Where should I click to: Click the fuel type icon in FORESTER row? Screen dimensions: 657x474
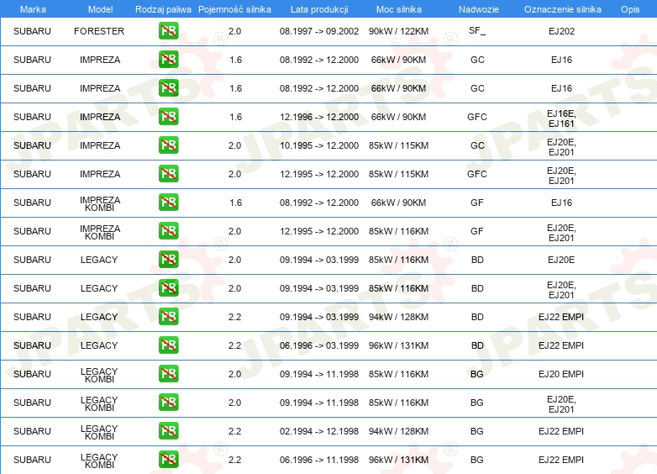168,31
